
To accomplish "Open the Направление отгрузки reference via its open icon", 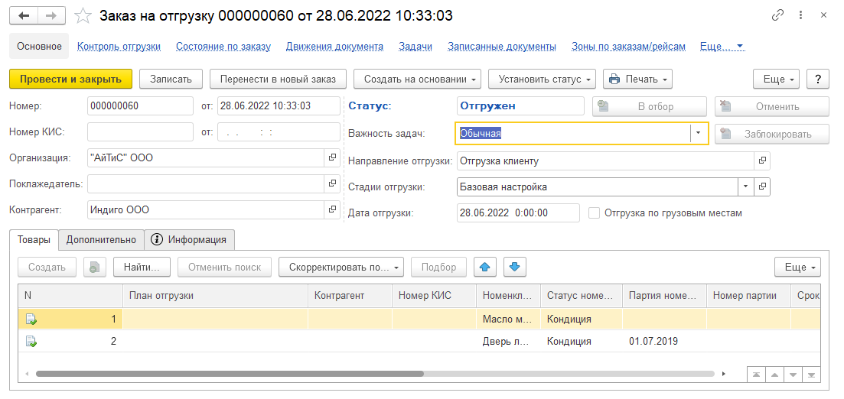I will (x=762, y=161).
